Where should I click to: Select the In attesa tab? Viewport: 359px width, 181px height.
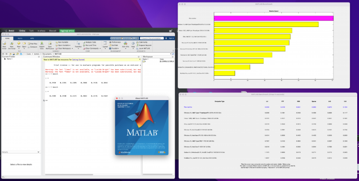pos(41,31)
